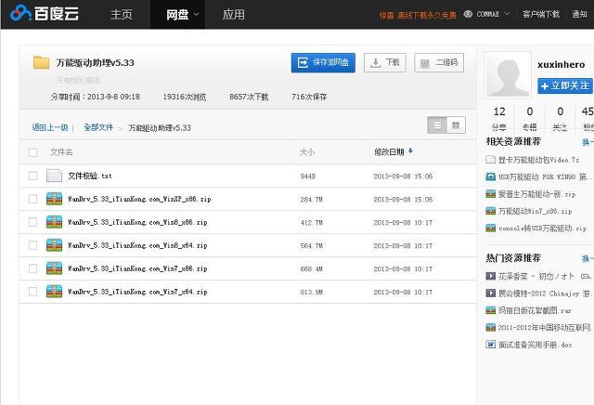Check the Win7_x64.zip checkbox
The width and height of the screenshot is (594, 405).
[33, 292]
